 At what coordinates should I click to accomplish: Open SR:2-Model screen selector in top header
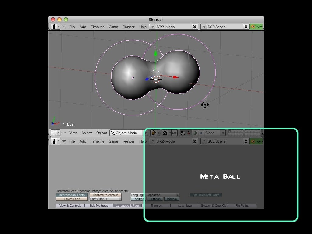click(x=152, y=27)
